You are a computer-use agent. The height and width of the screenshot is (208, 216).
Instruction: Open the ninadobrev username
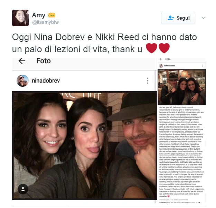tap(46, 81)
